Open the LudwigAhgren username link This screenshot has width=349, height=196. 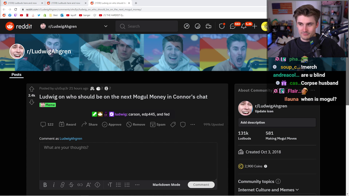coord(71,138)
